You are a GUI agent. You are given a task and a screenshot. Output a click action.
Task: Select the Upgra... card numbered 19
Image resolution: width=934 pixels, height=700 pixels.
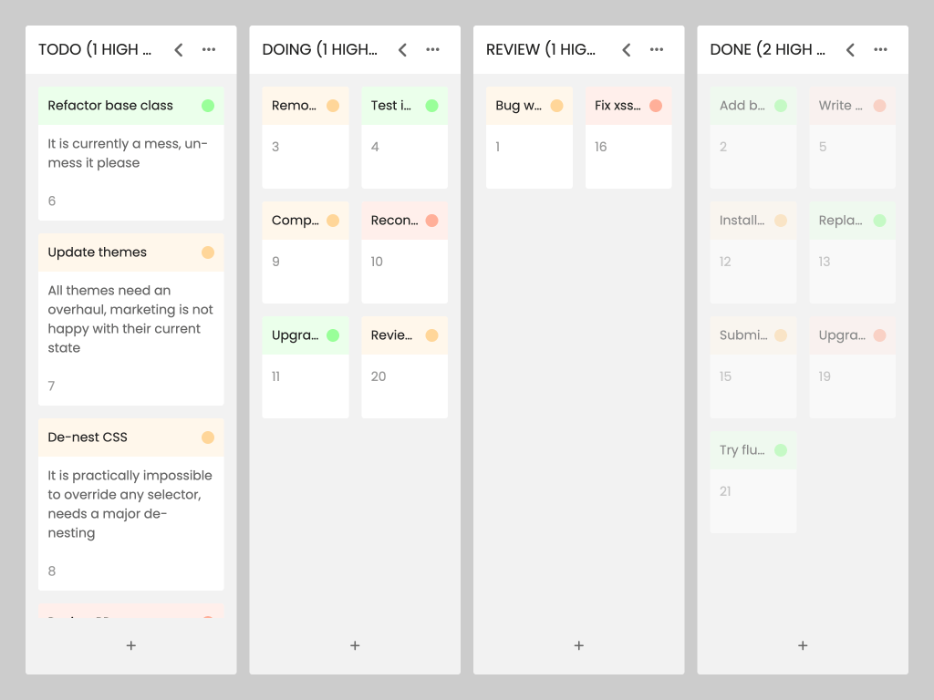(853, 367)
